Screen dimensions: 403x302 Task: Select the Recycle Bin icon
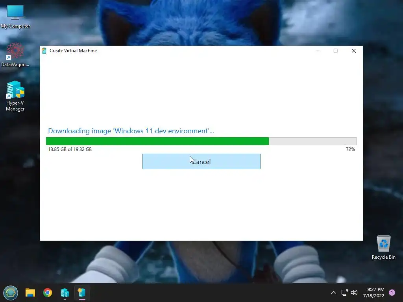(x=383, y=248)
